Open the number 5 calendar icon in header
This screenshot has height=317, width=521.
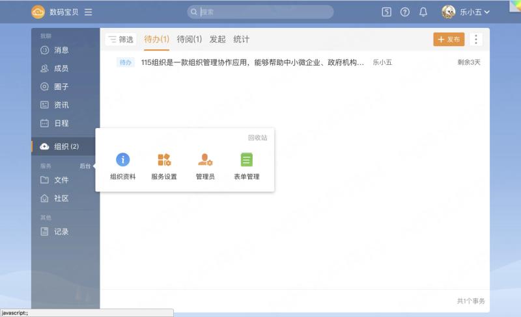386,12
